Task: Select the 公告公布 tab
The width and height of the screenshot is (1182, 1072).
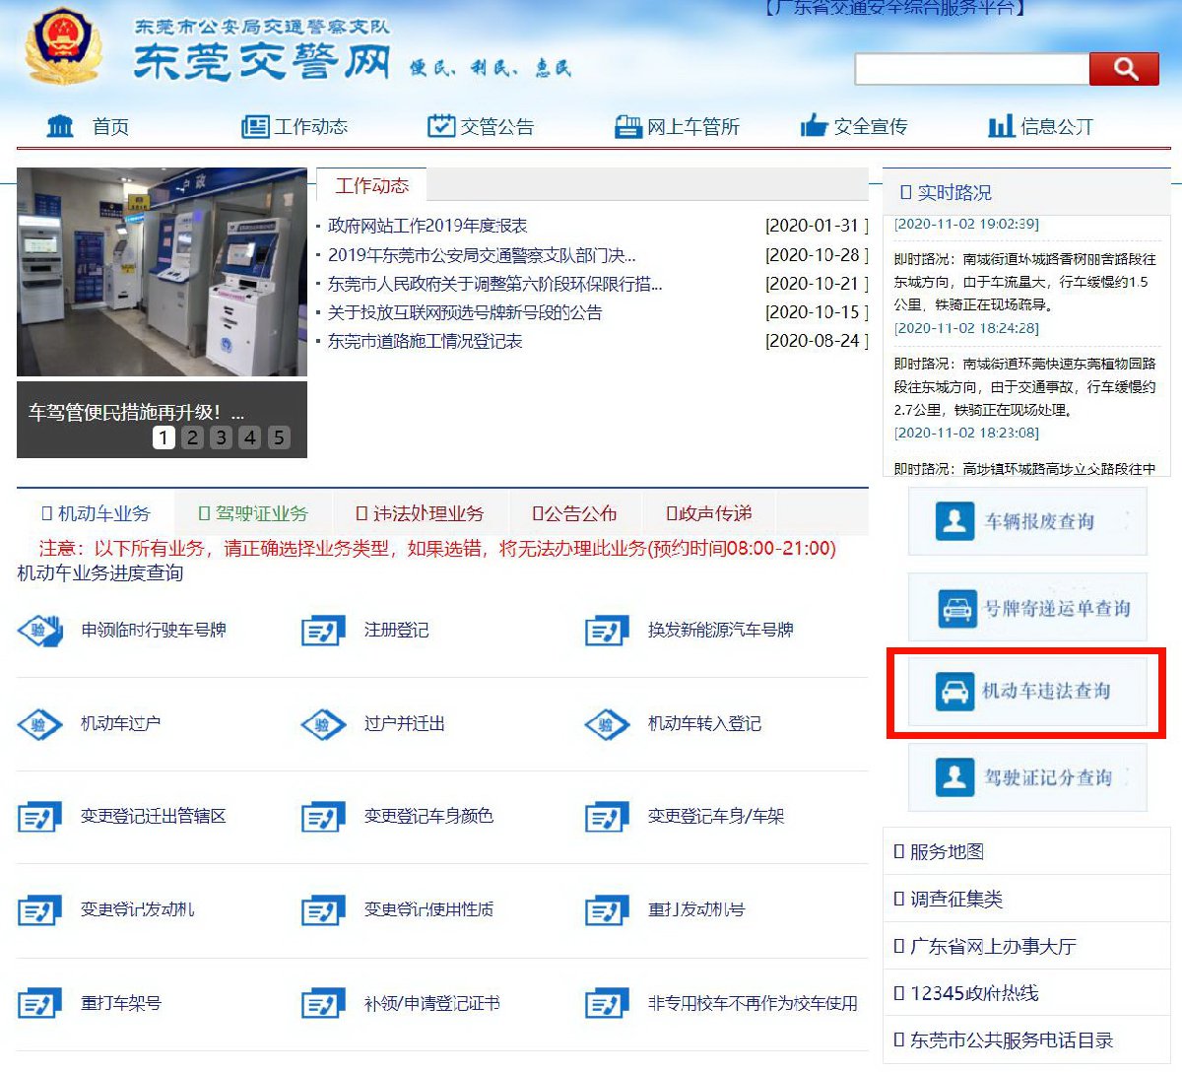Action: 574,513
